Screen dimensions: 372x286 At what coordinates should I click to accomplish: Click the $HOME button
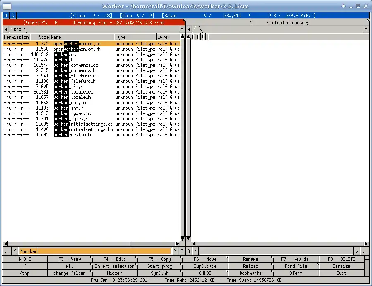pyautogui.click(x=25, y=259)
